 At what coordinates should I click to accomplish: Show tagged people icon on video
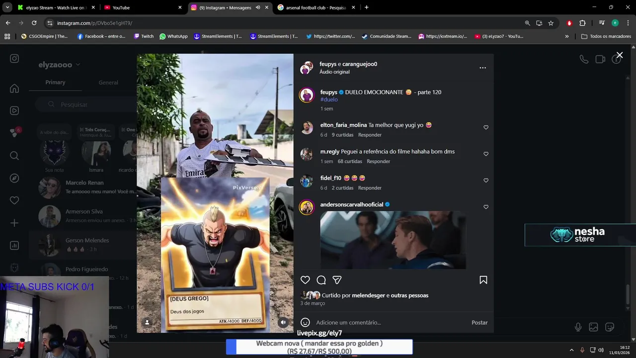click(x=147, y=322)
